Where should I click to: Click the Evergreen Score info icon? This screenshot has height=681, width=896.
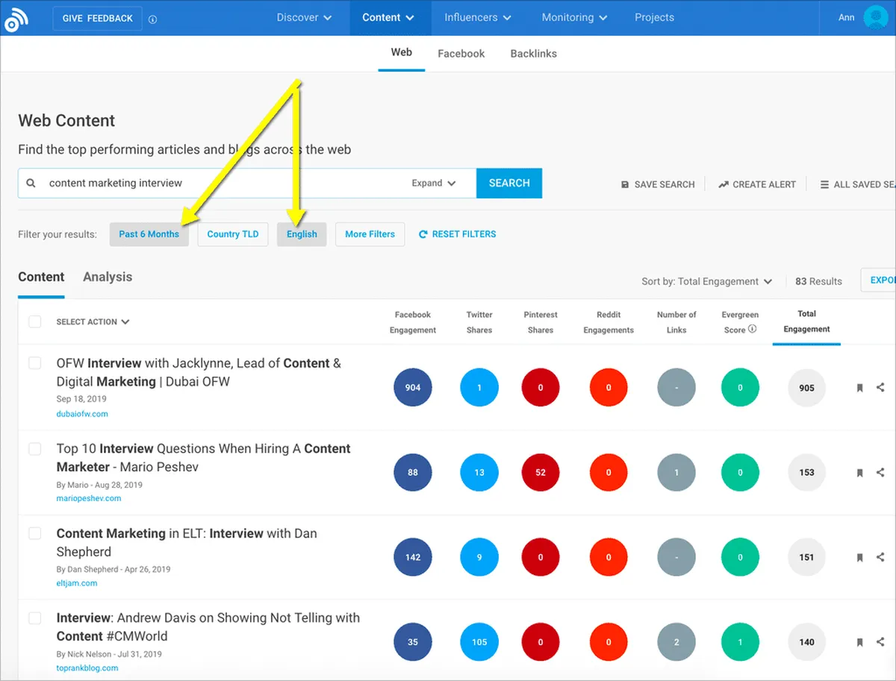pyautogui.click(x=753, y=329)
